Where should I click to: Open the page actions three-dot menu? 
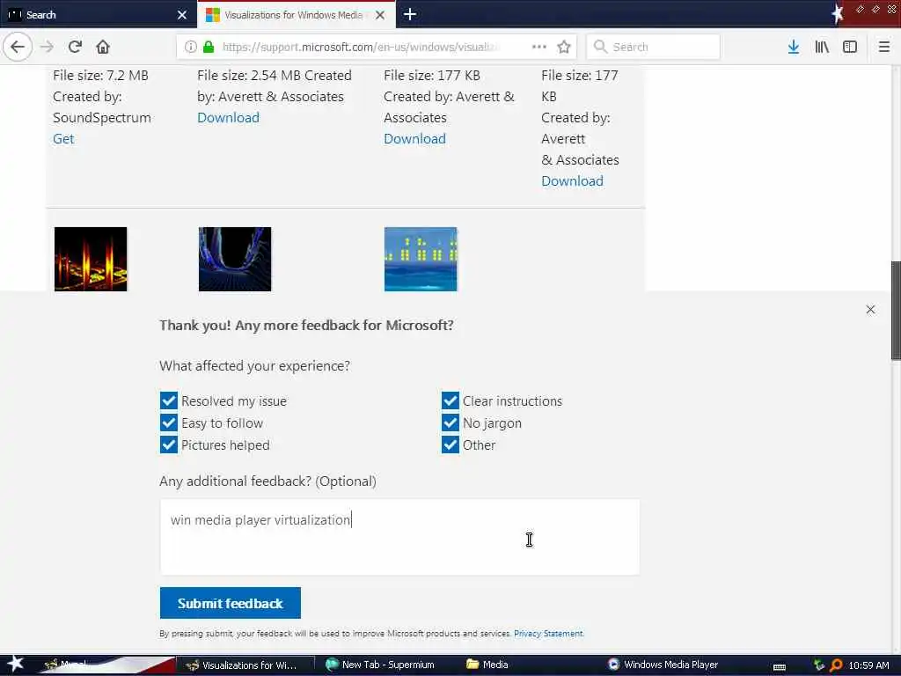539,47
